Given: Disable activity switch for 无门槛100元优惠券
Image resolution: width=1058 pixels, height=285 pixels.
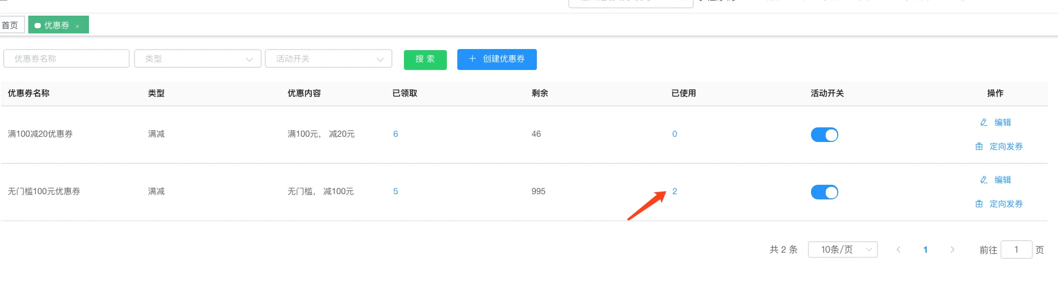Looking at the screenshot, I should pos(824,192).
